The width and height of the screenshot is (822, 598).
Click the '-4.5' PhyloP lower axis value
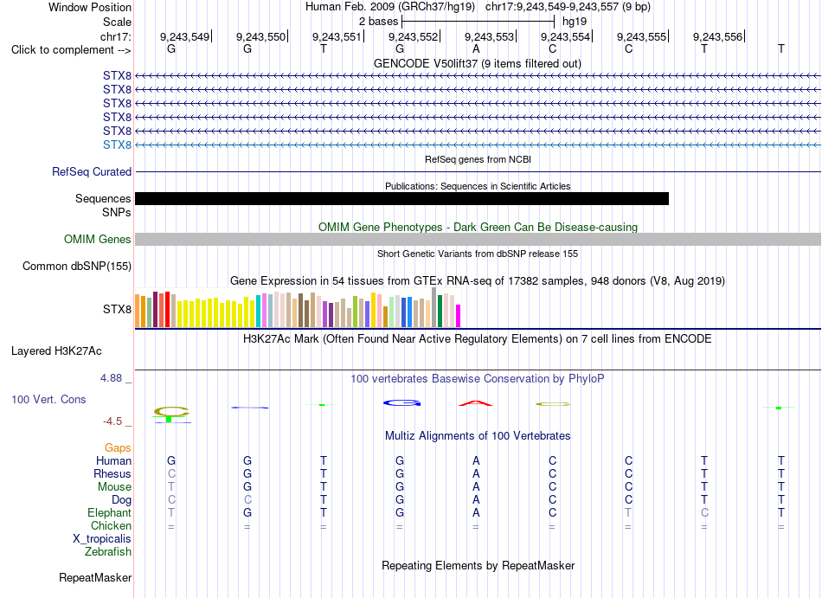[112, 421]
